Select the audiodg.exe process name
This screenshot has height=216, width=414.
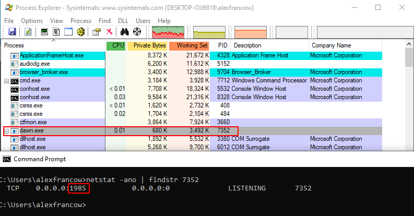point(34,64)
